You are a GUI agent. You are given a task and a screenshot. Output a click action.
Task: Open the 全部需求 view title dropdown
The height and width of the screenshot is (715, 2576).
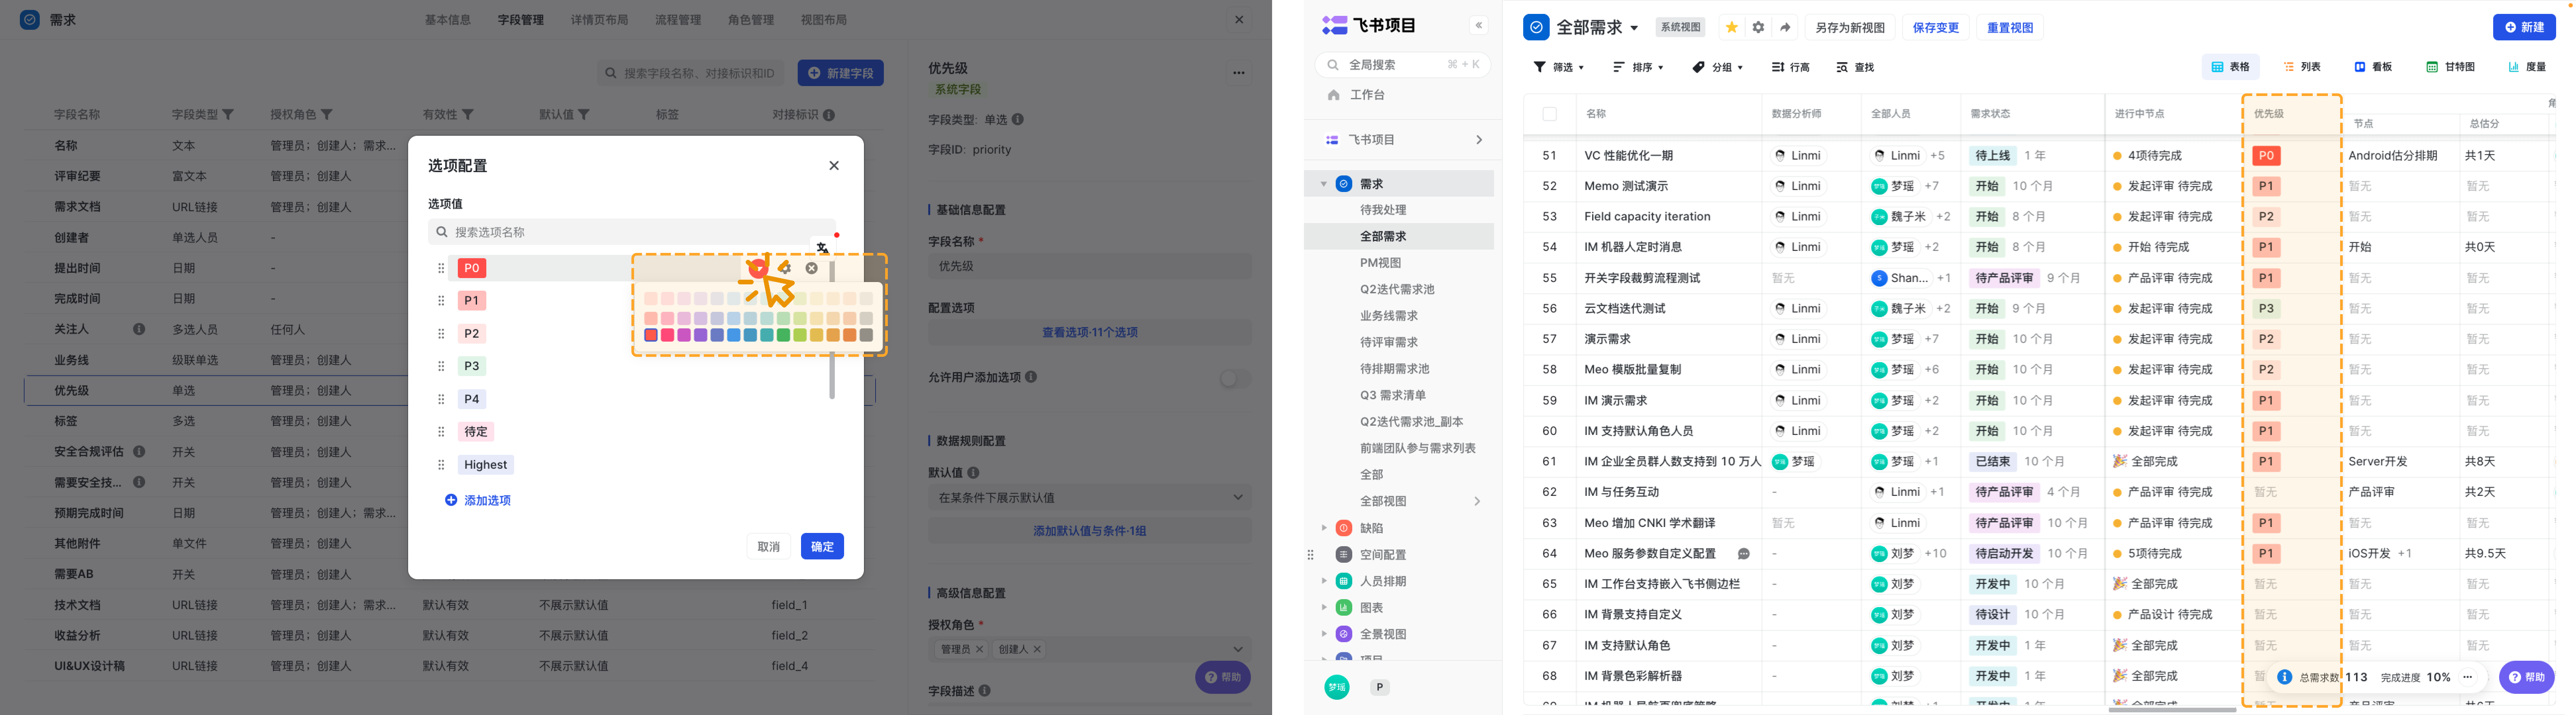point(1634,28)
